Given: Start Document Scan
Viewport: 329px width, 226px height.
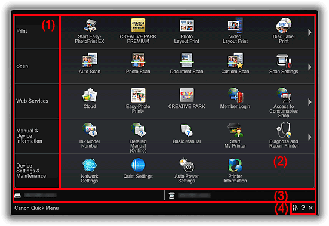Looking at the screenshot, I should 186,64.
